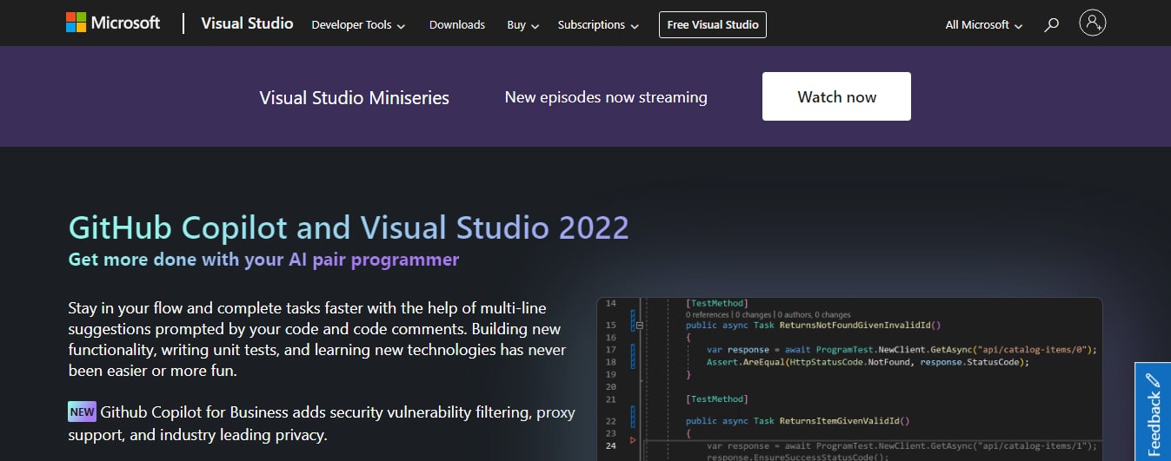Click the sign-in account avatar icon

coord(1092,23)
